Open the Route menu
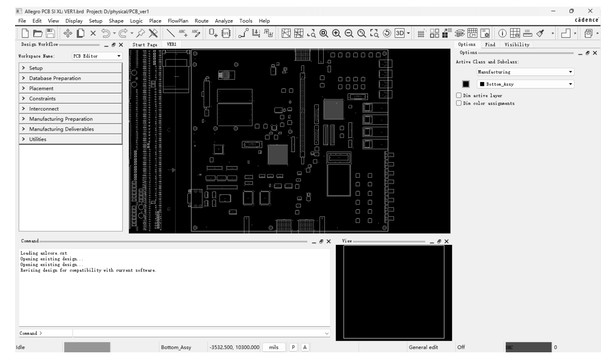Image resolution: width=608 pixels, height=363 pixels. [x=201, y=21]
